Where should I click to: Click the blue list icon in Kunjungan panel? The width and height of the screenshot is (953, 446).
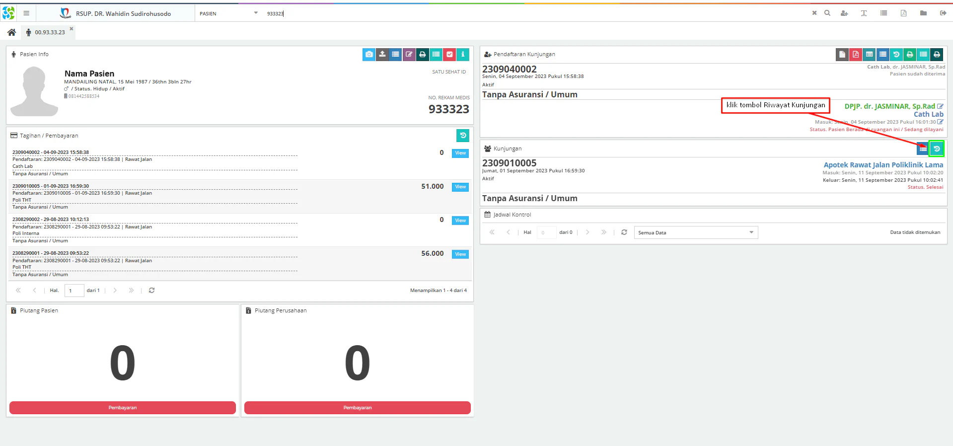tap(923, 149)
